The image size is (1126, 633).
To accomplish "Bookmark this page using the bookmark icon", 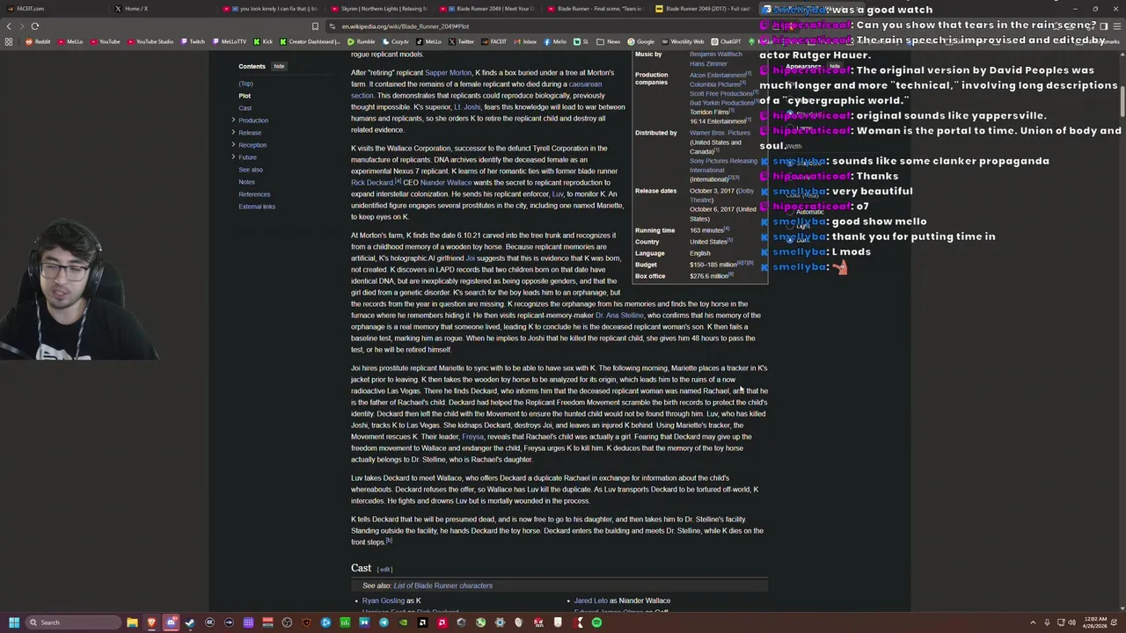I will (315, 26).
